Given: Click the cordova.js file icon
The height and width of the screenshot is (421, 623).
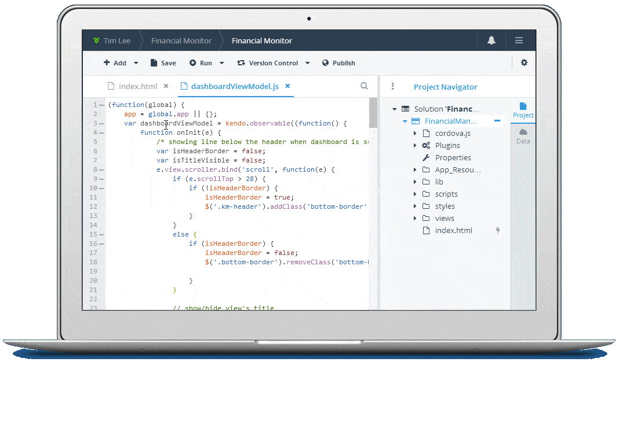Looking at the screenshot, I should (426, 133).
